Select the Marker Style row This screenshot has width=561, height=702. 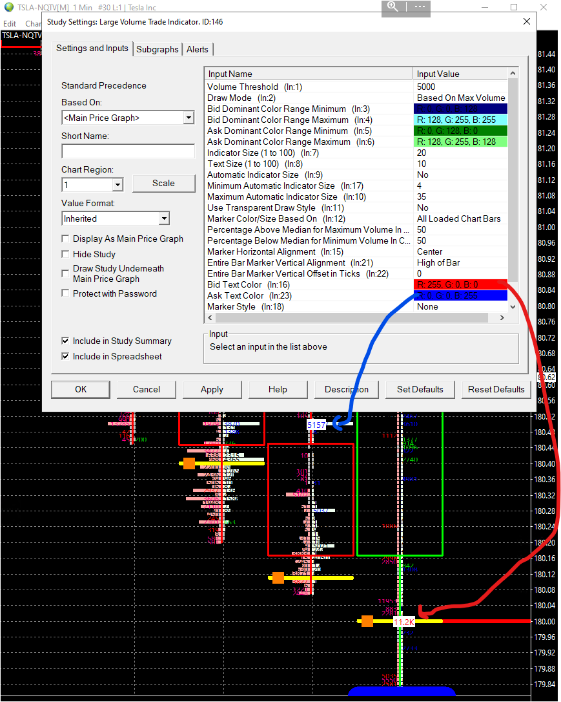pyautogui.click(x=356, y=306)
